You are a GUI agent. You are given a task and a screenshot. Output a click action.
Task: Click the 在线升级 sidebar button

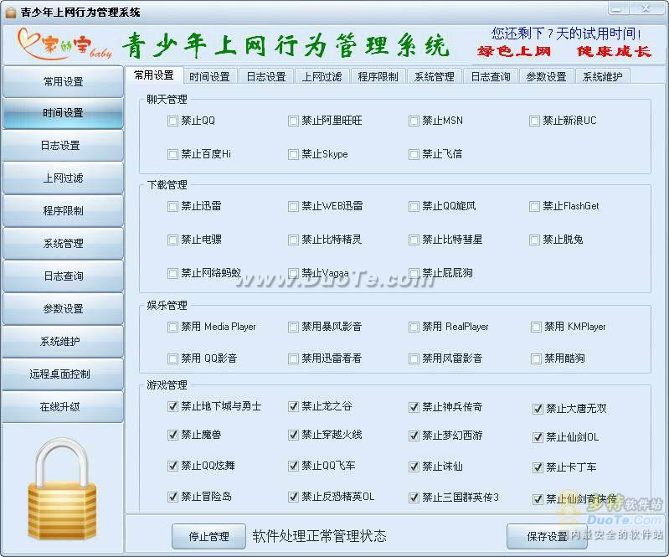[63, 407]
